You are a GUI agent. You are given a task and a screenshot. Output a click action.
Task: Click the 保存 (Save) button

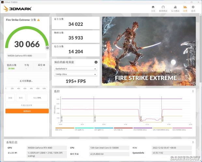pos(21,98)
